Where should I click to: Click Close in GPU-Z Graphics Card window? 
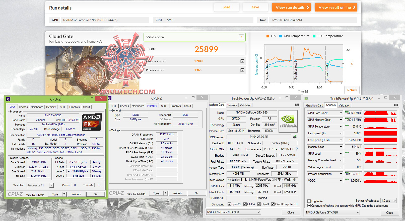(291, 212)
